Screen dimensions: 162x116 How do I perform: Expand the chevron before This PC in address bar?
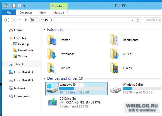36,20
